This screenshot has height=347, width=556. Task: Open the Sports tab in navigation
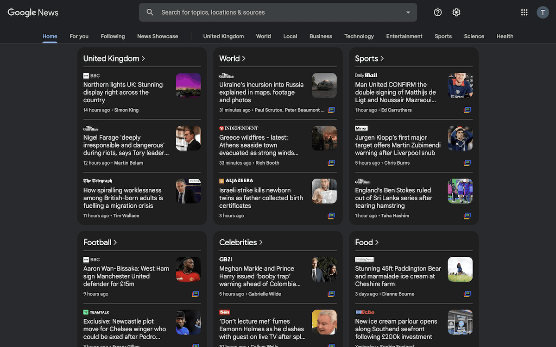point(443,36)
